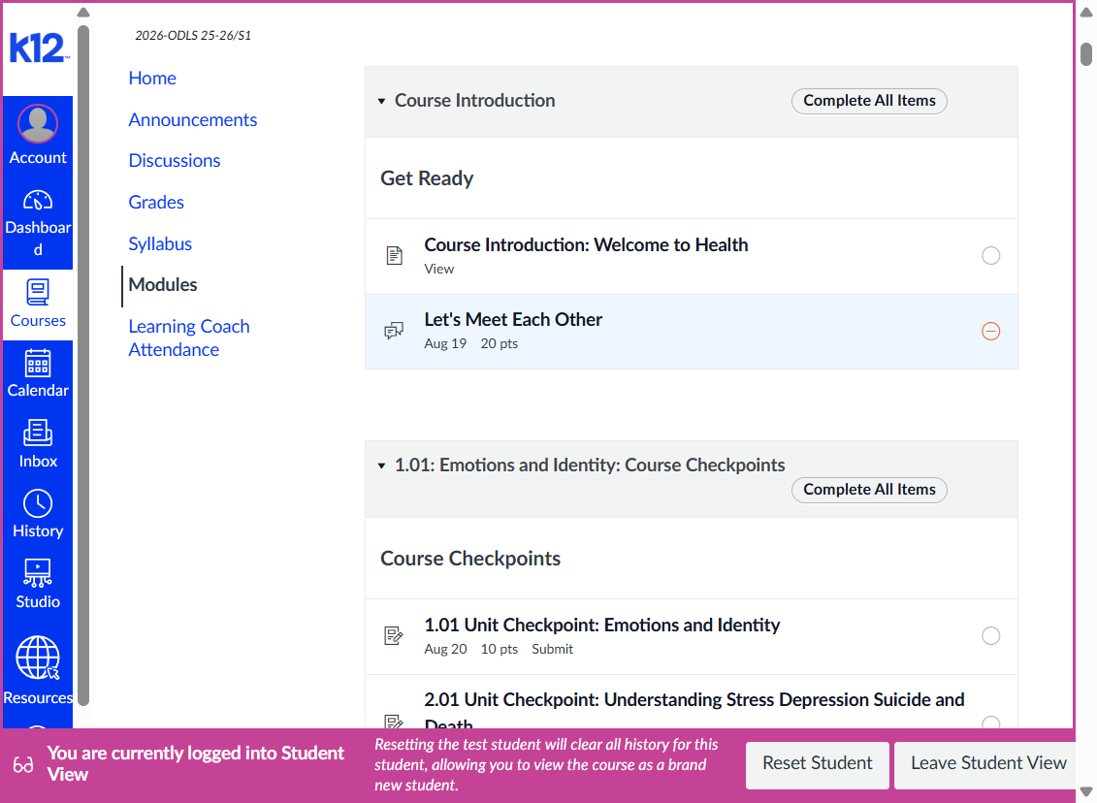The height and width of the screenshot is (803, 1097).
Task: Collapse the Course Introduction module
Action: pos(381,102)
